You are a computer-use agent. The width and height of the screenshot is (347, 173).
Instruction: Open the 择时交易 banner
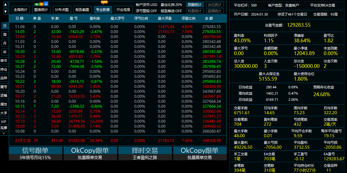[x=145, y=150]
